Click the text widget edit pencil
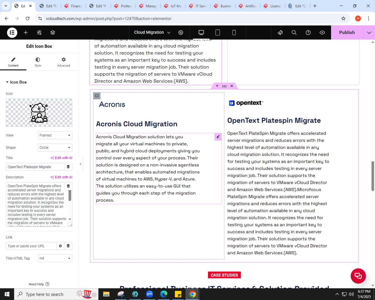Viewport: 375px width, 300px height. (x=218, y=137)
